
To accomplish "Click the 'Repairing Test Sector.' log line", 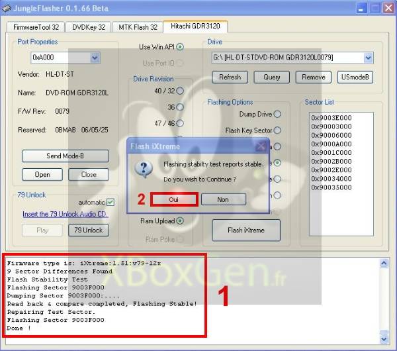I will 51,312.
